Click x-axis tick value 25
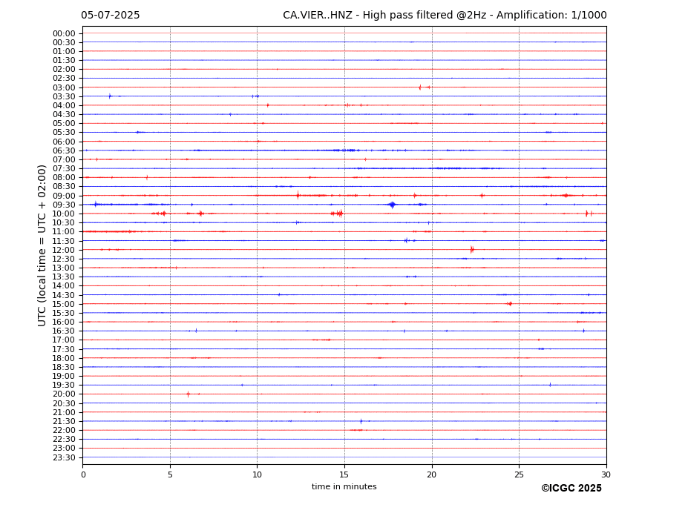Screen dimensions: 688x516 519,474
